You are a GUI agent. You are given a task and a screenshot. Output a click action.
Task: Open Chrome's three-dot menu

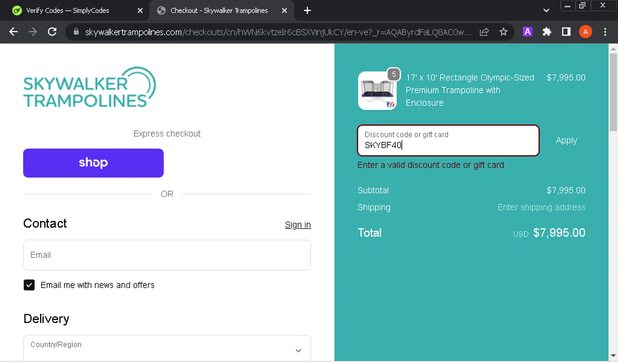click(x=605, y=32)
